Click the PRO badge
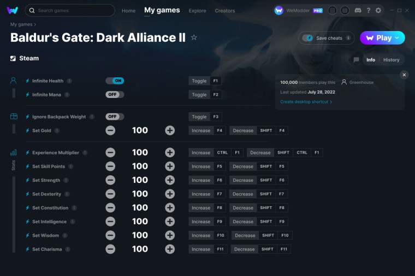Viewport: 415px width, 276px height. pyautogui.click(x=318, y=11)
